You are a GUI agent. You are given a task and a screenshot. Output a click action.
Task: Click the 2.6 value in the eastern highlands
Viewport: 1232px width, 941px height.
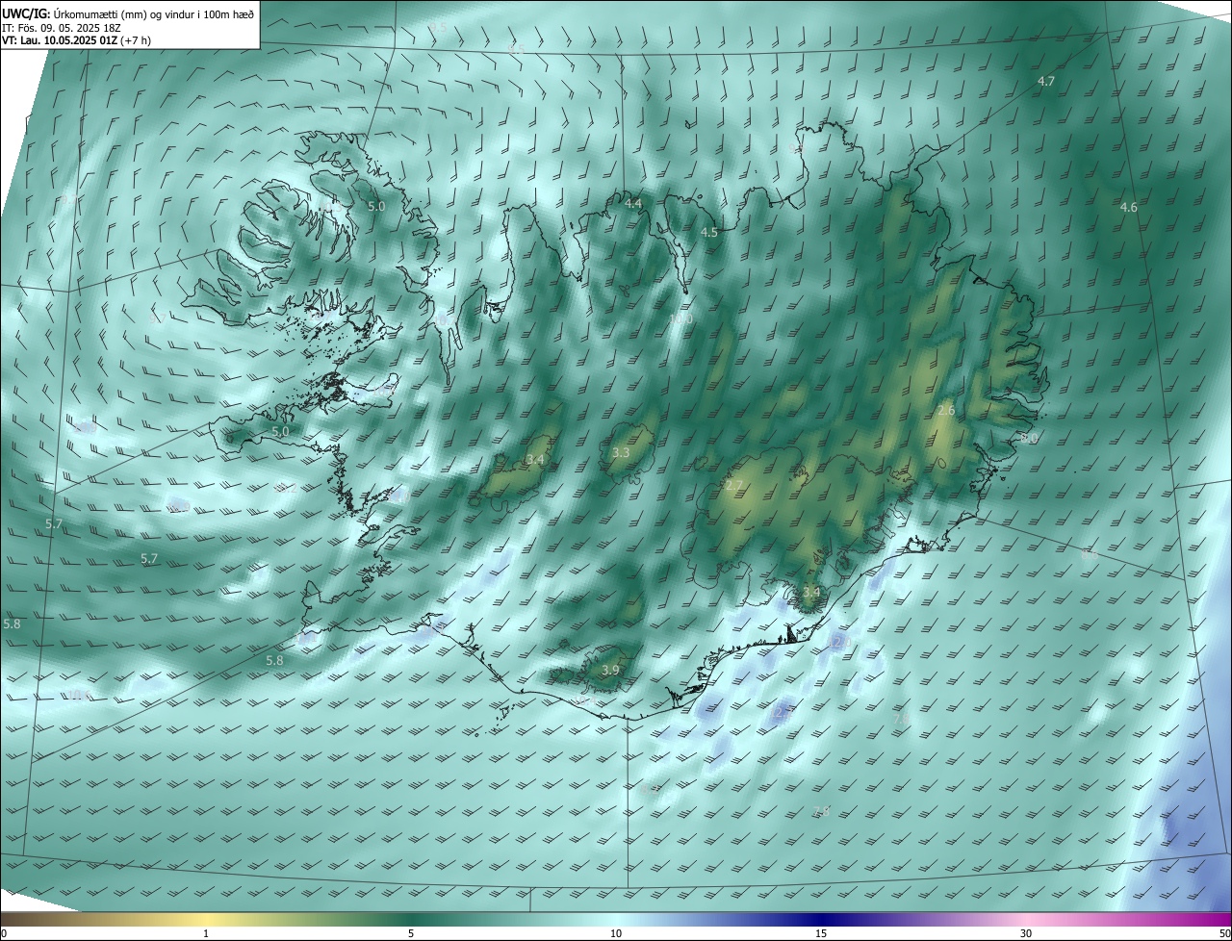coord(946,411)
